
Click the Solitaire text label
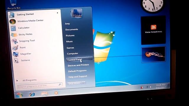coord(25,60)
